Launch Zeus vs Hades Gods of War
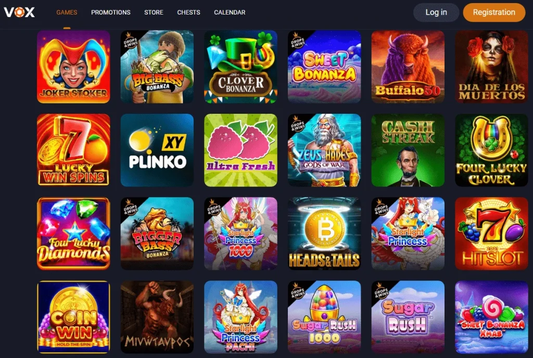533x358 pixels. pos(324,150)
